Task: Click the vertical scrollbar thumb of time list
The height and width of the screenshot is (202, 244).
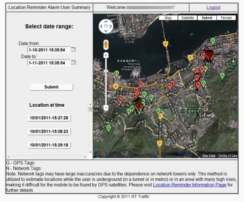Action: coord(90,109)
